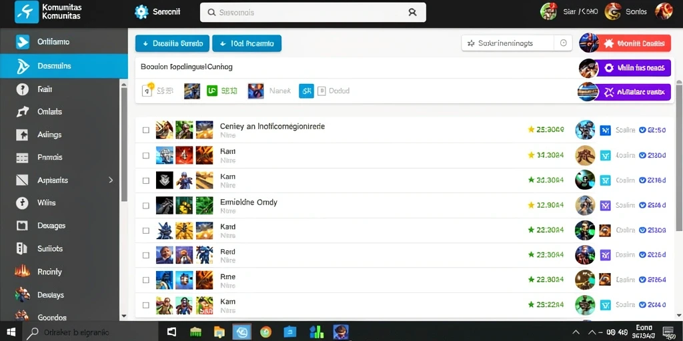Expand the Aspiranits sidebar chevron
This screenshot has height=341, width=683.
[x=111, y=180]
